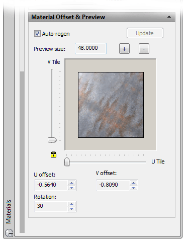Viewport: 188px width, 242px height.
Task: Uncheck the Auto-regen checkbox
Action: (37, 33)
